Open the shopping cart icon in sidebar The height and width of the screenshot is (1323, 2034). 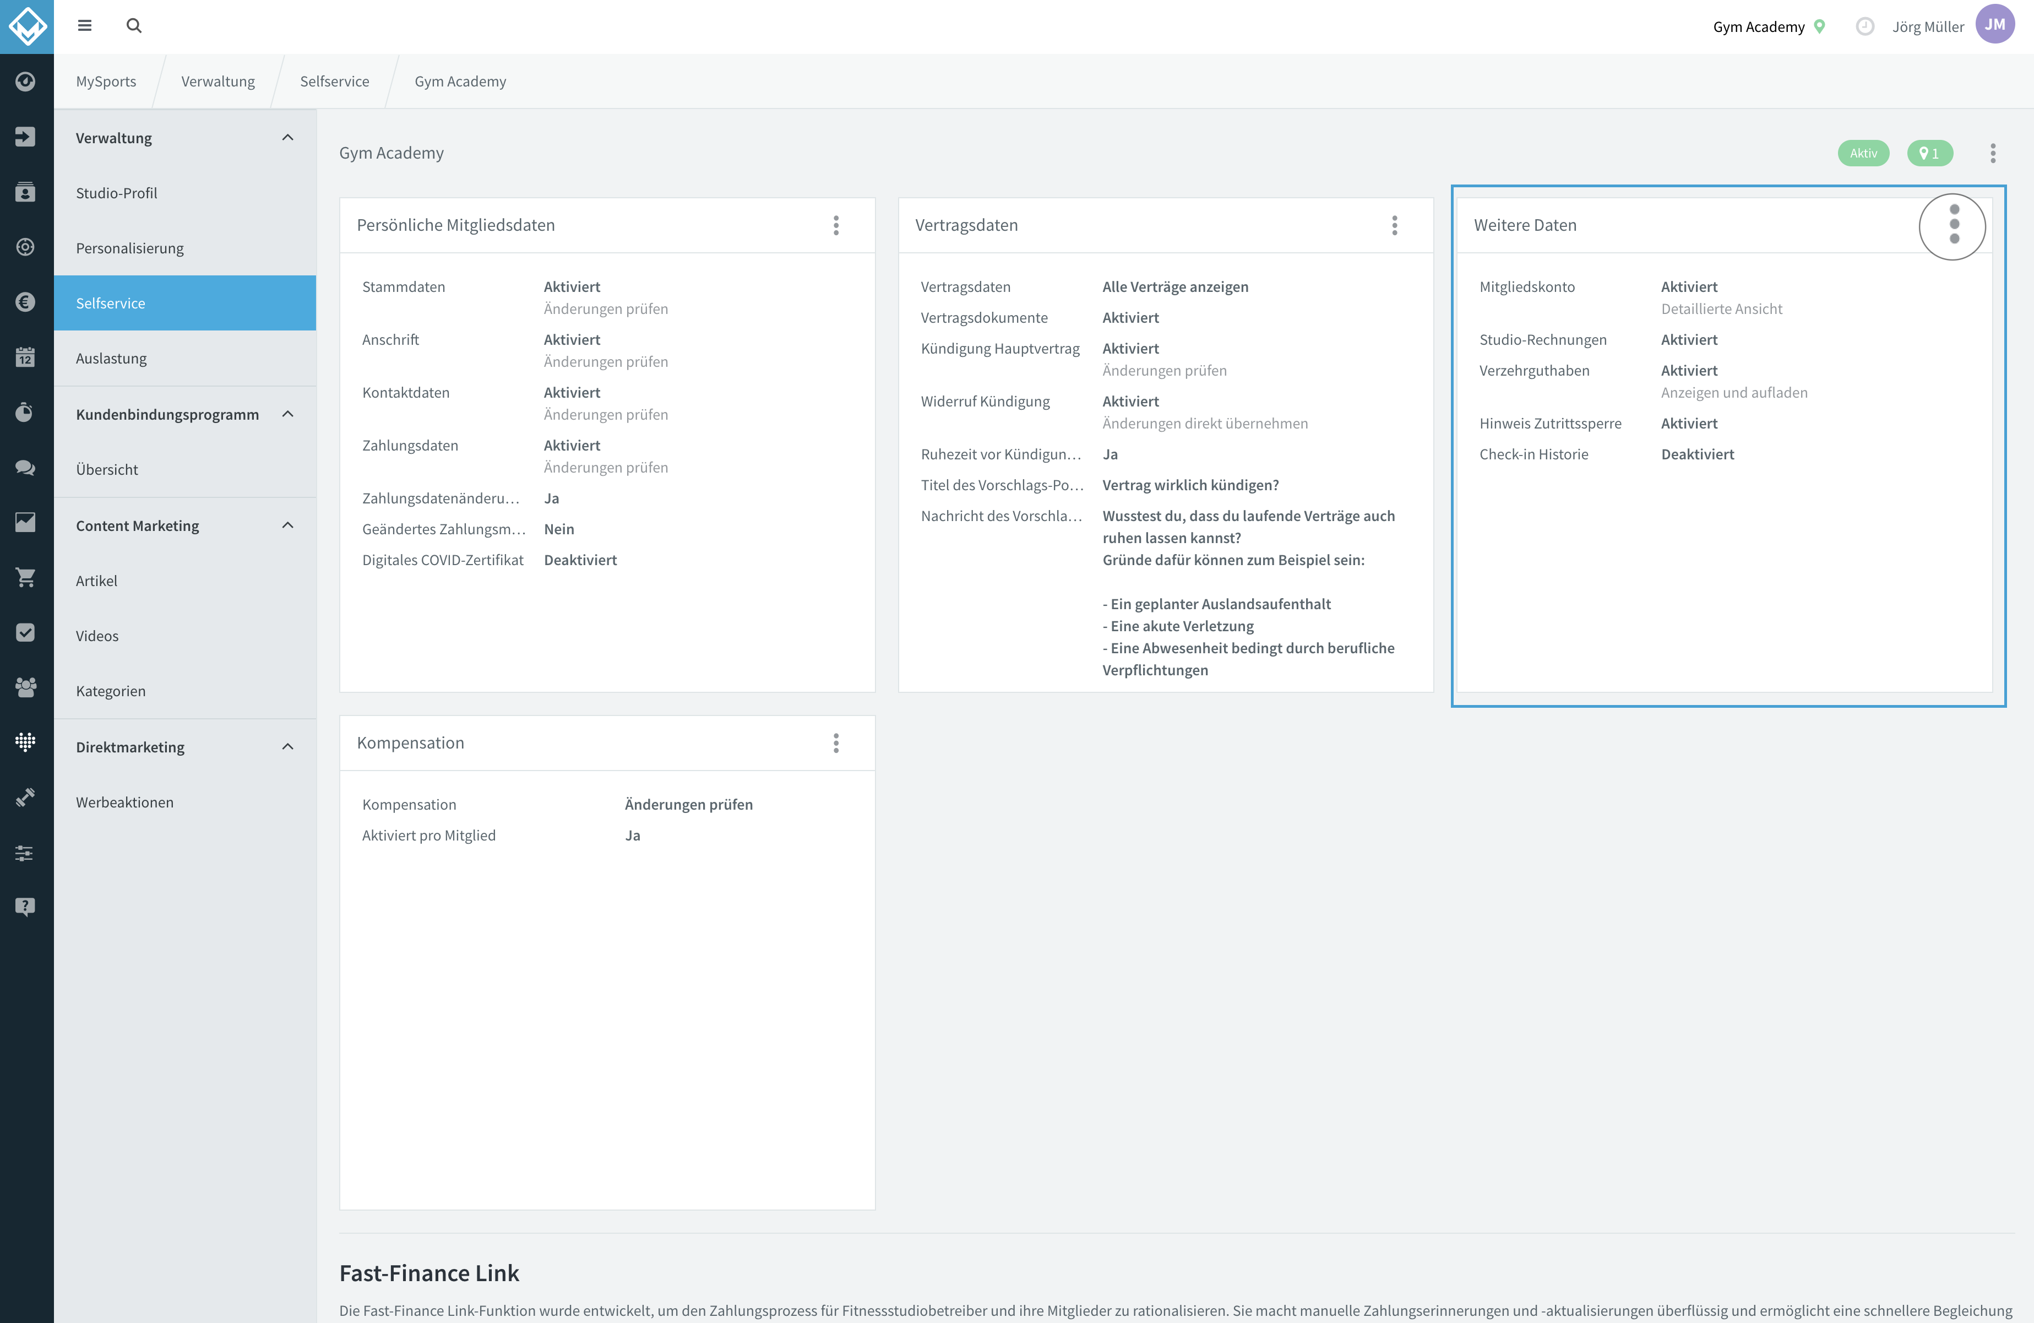(26, 578)
